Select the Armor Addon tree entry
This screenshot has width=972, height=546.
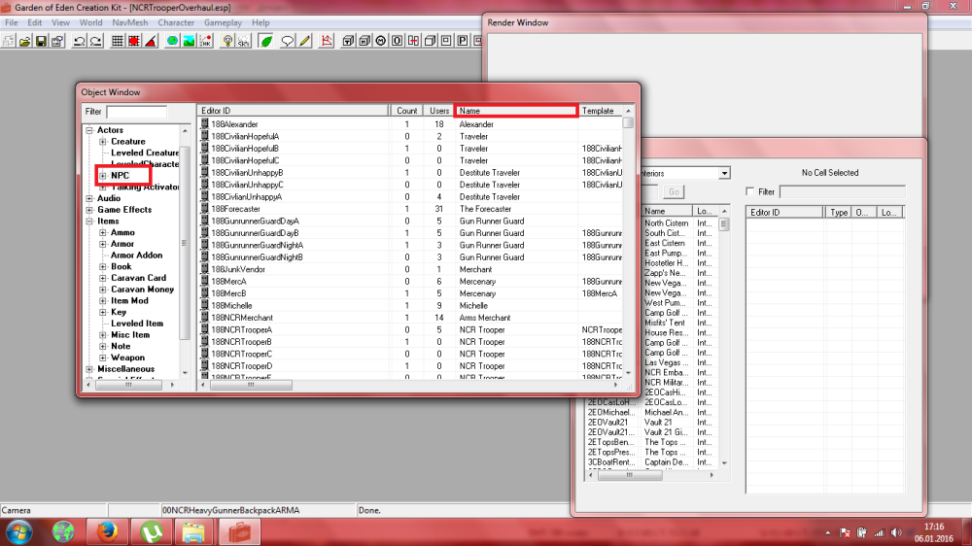click(136, 256)
